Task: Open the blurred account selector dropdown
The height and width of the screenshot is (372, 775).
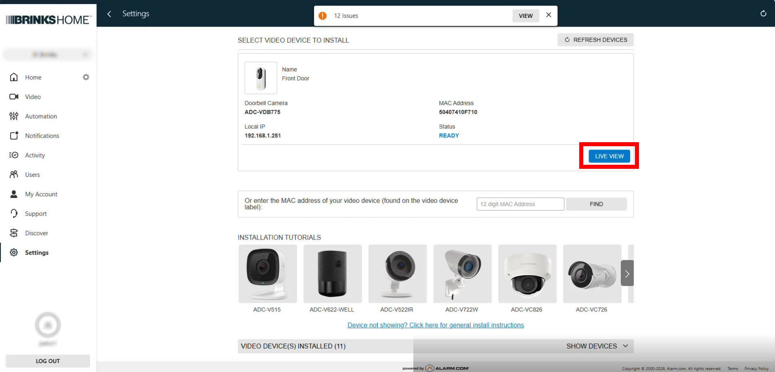Action: [x=48, y=55]
